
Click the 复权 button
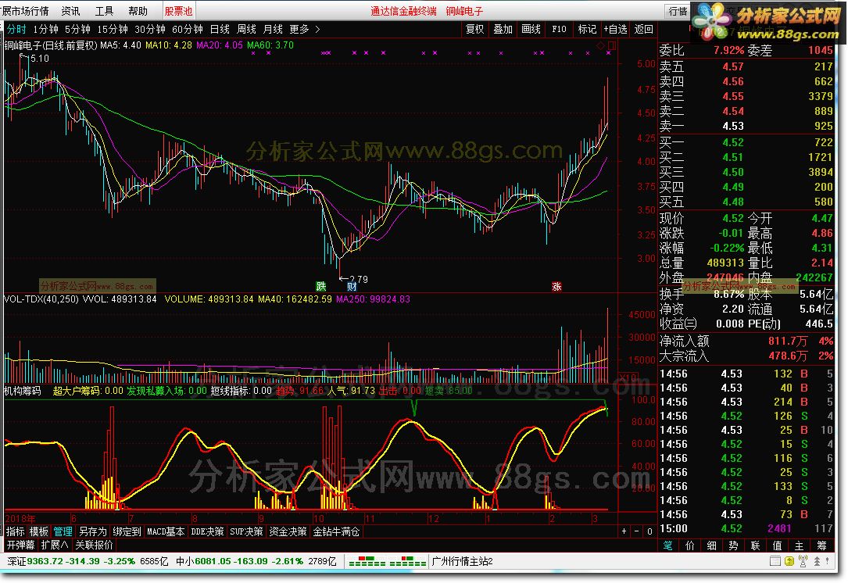tap(475, 29)
